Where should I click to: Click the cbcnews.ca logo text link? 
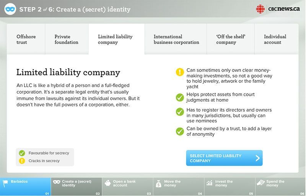click(x=284, y=9)
